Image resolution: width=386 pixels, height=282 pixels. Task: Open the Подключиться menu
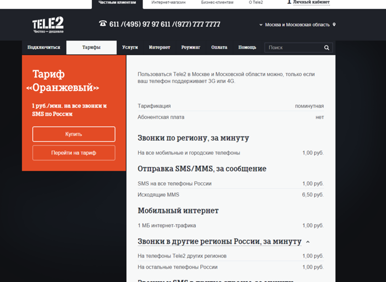coord(44,47)
